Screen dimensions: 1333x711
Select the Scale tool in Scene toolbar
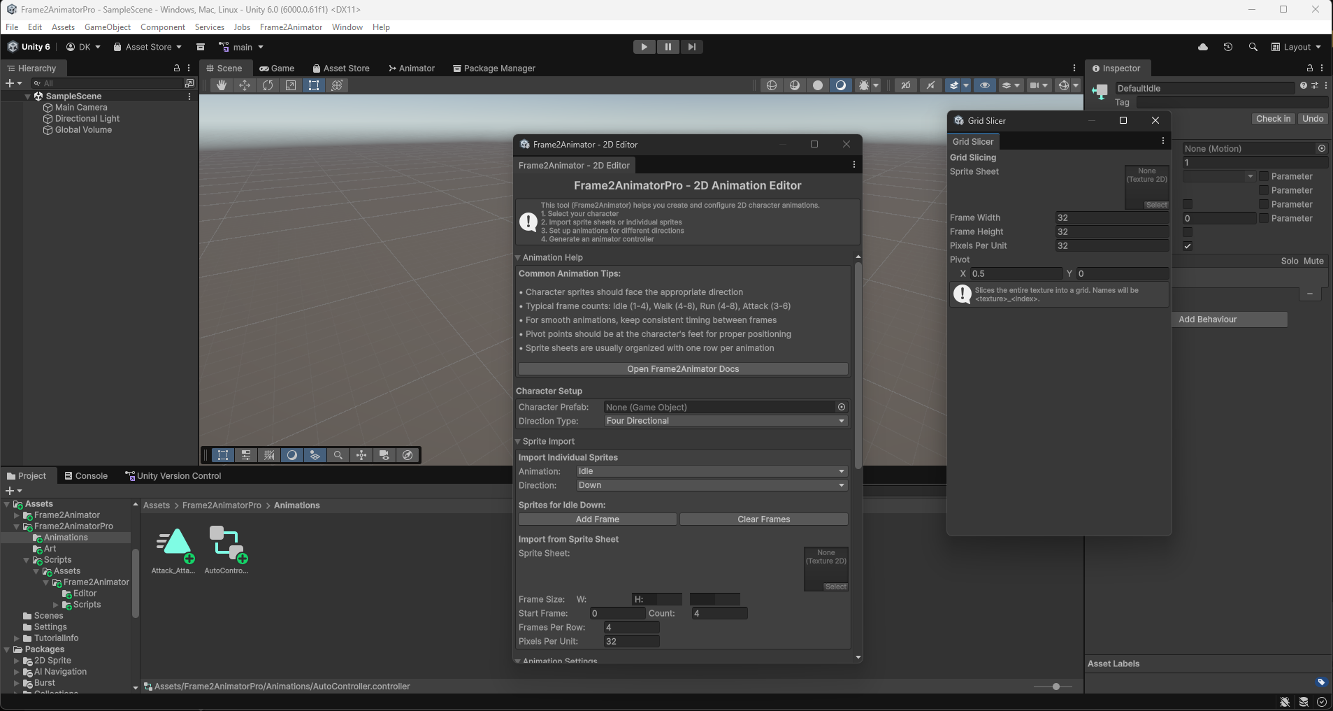(291, 85)
